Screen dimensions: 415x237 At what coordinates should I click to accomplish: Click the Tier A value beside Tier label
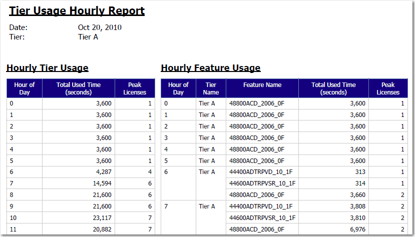coord(88,36)
